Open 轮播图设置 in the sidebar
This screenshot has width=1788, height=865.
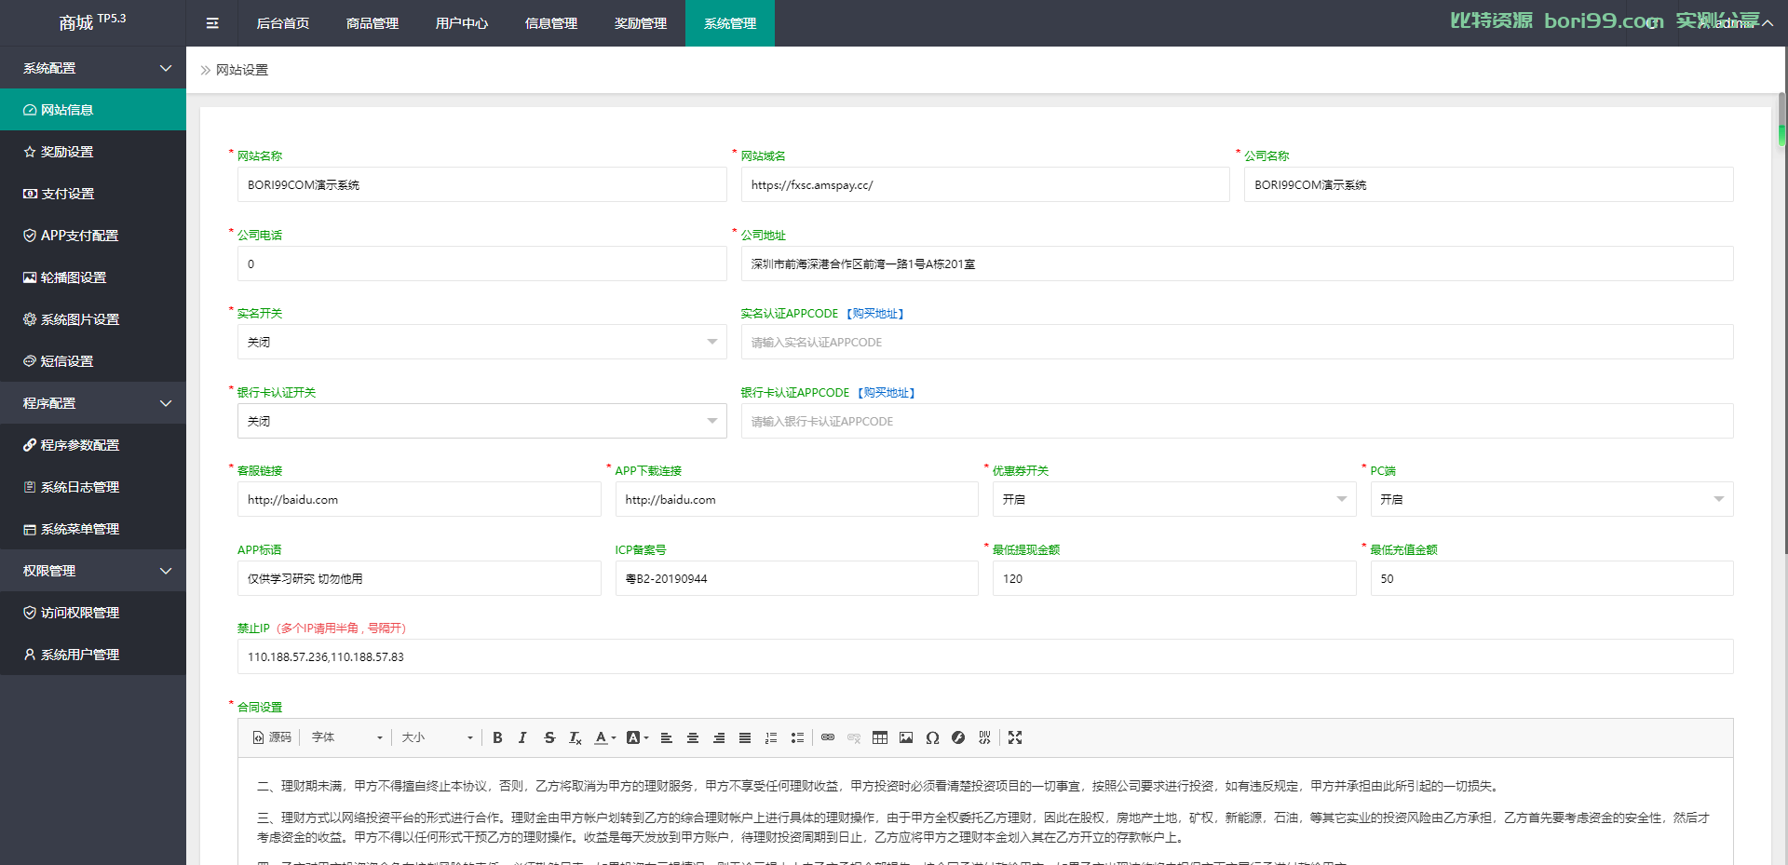point(93,277)
